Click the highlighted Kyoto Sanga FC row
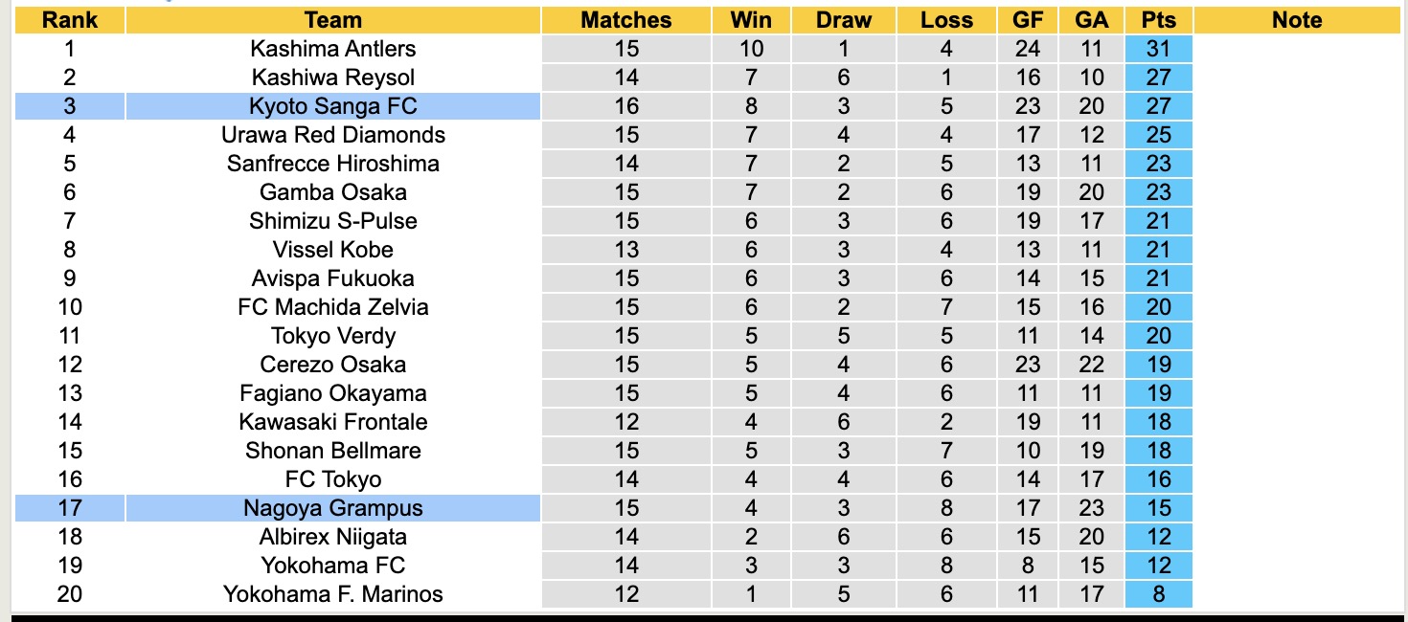Screen dimensions: 1408x622 [x=332, y=106]
